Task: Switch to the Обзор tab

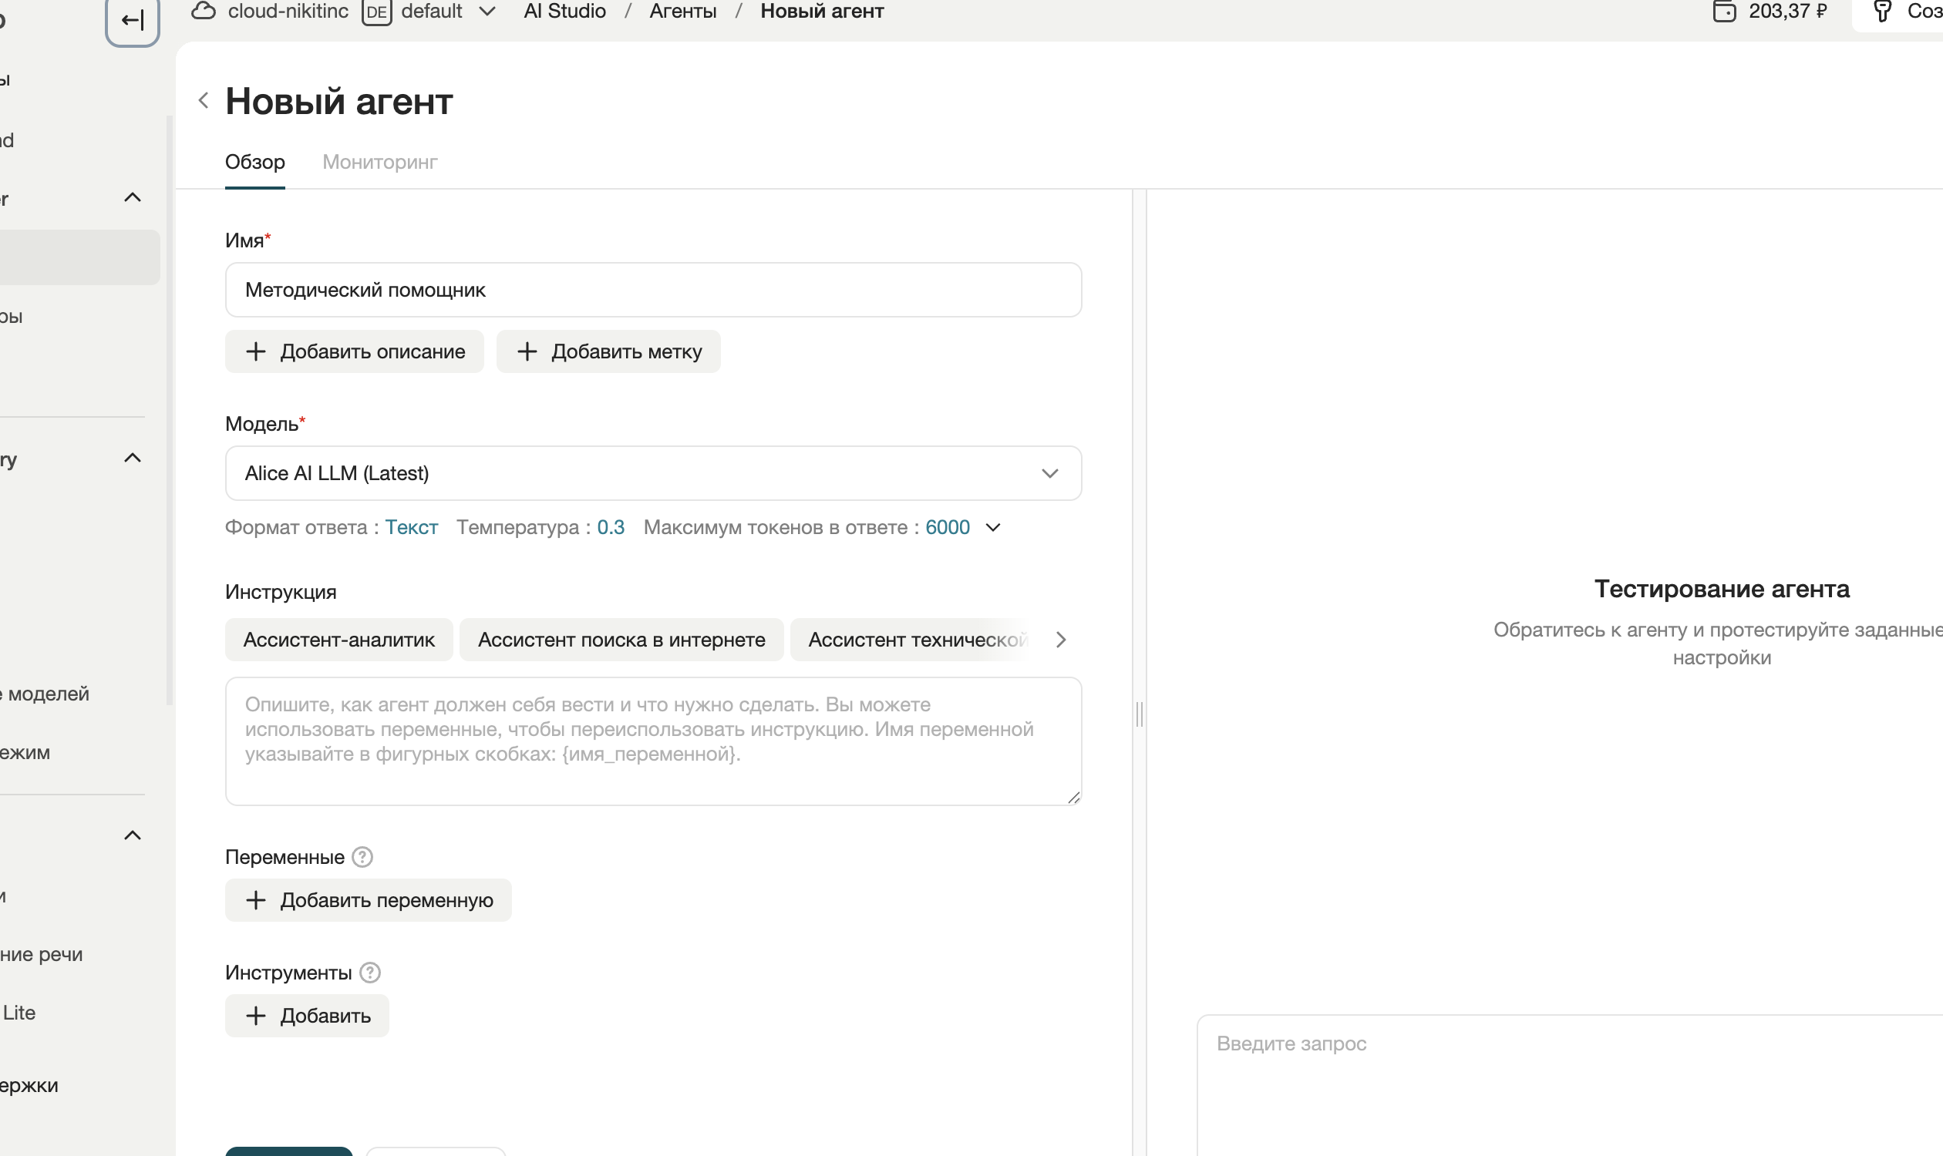Action: point(255,162)
